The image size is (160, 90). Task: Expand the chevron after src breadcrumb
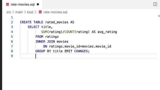[13, 12]
